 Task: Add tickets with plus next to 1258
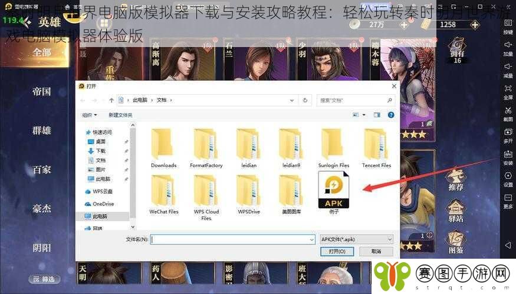point(475,25)
